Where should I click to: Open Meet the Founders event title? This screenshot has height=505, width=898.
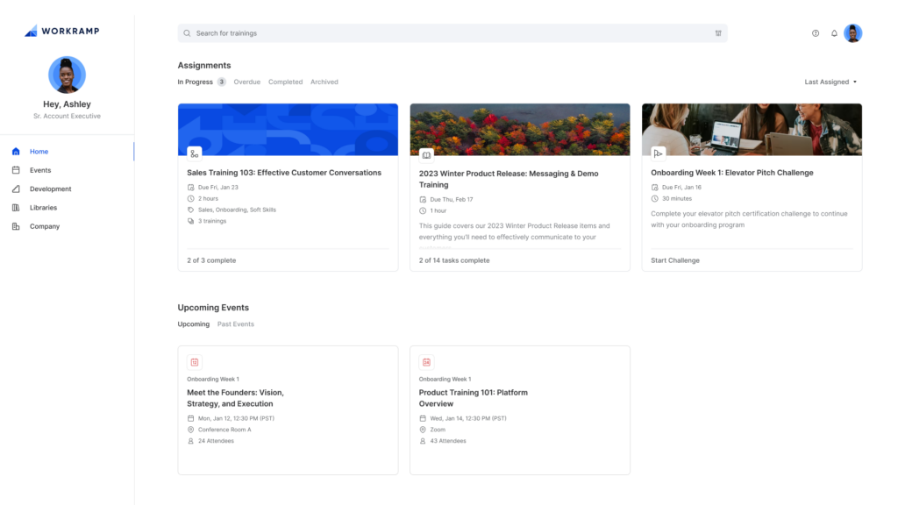click(x=235, y=398)
